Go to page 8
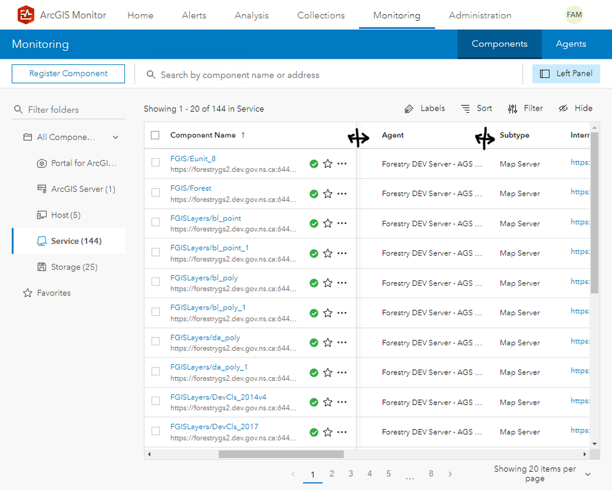612x490 pixels. (x=431, y=473)
